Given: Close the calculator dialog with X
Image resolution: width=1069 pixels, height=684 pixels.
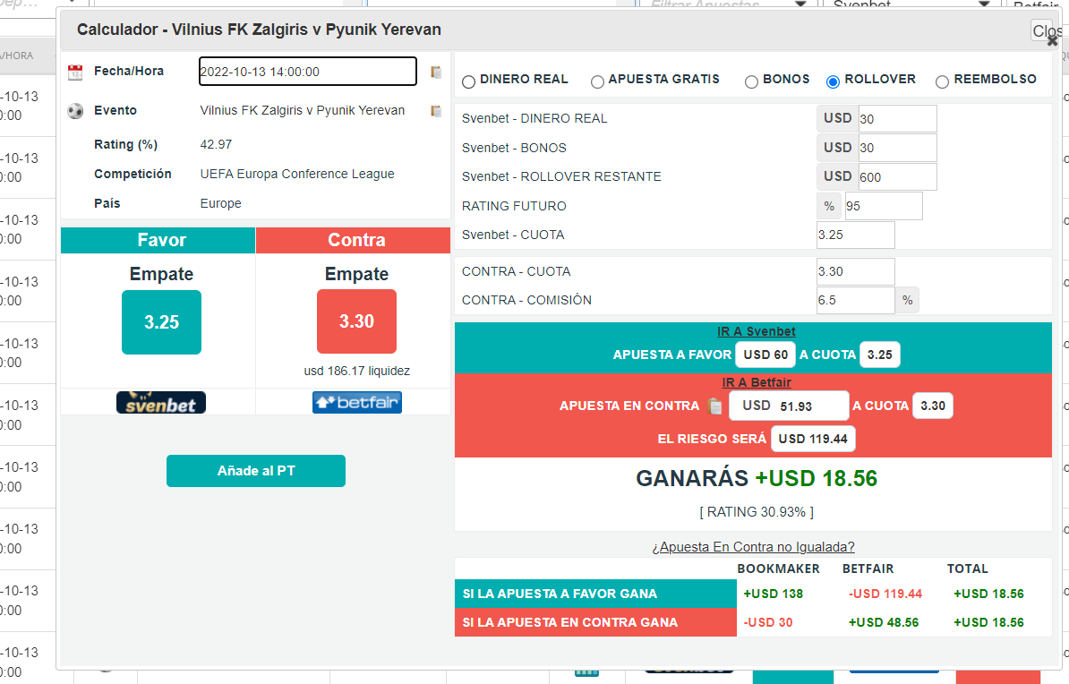Looking at the screenshot, I should pyautogui.click(x=1052, y=41).
